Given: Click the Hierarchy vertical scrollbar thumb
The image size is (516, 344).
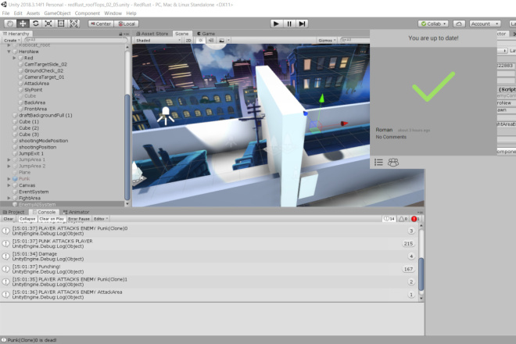Looking at the screenshot, I should (127, 146).
